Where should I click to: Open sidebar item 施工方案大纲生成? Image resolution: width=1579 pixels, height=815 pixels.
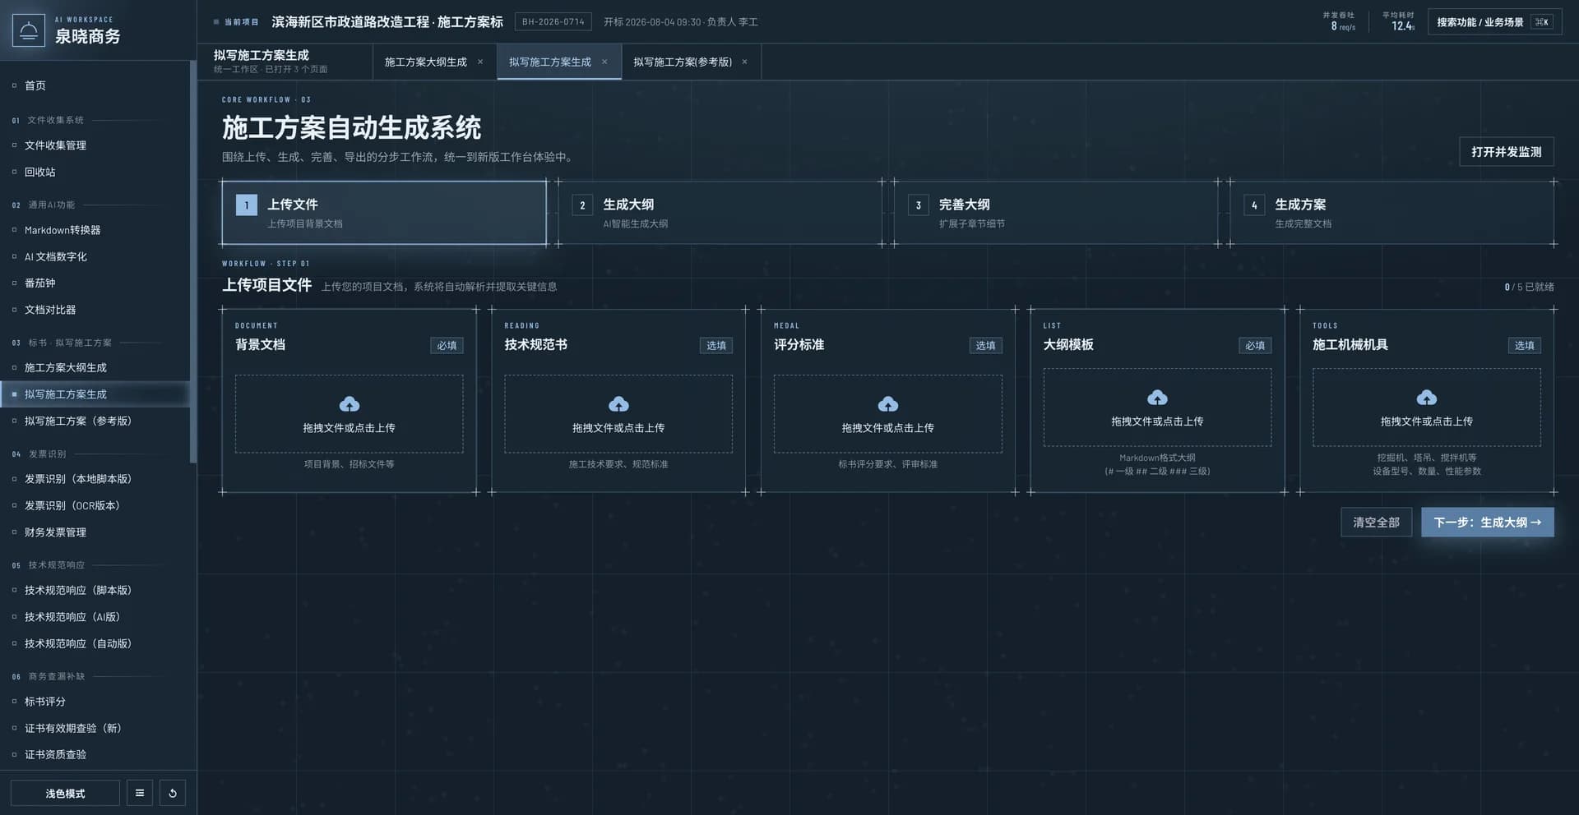click(95, 367)
